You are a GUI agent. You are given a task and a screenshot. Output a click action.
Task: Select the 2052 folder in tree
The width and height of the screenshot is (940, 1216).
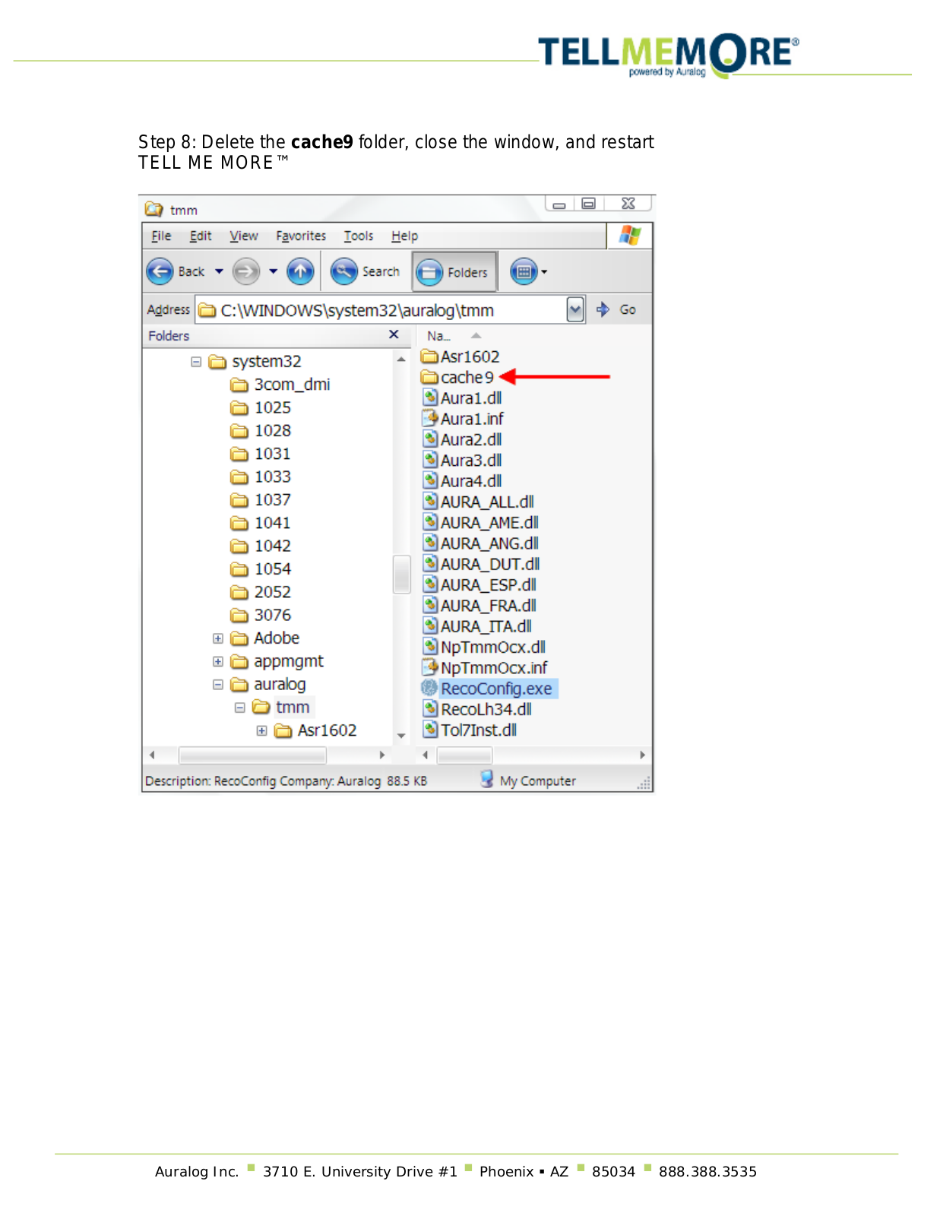pos(261,592)
